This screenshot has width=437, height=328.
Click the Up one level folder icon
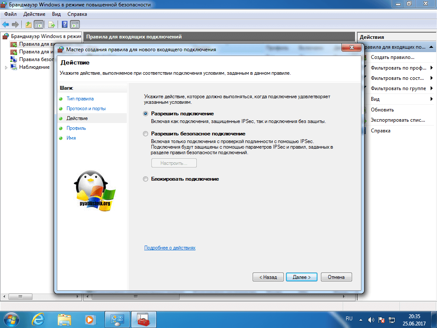pyautogui.click(x=29, y=24)
